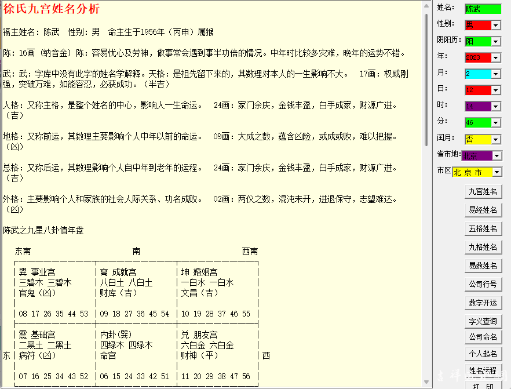Select the 五格姓名 button
Screen dimensions: 511x389
[x=483, y=228]
